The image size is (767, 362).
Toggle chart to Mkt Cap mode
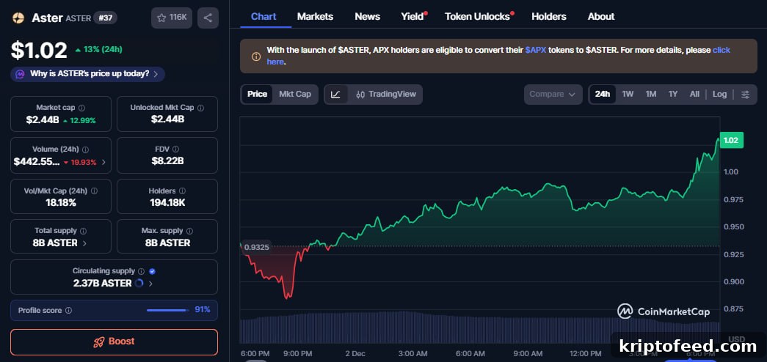click(x=295, y=95)
